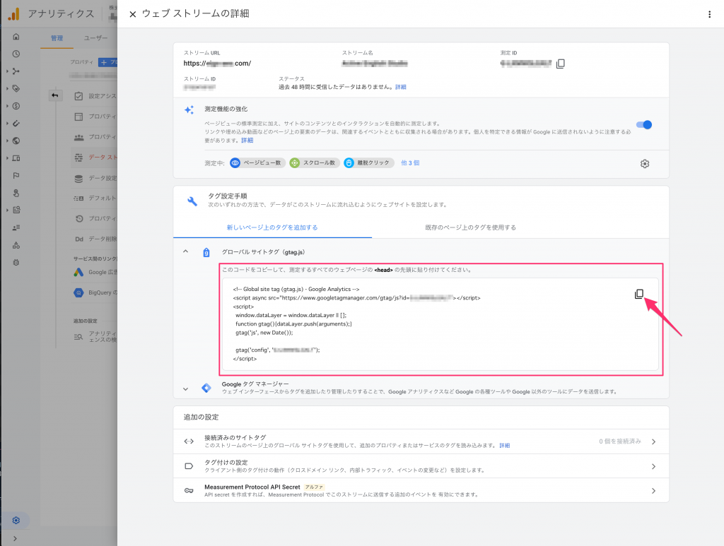Toggle enhanced measurement switch
724x546 pixels.
click(643, 124)
